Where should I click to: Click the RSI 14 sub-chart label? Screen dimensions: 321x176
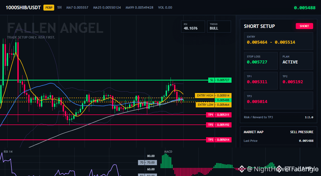[8, 152]
